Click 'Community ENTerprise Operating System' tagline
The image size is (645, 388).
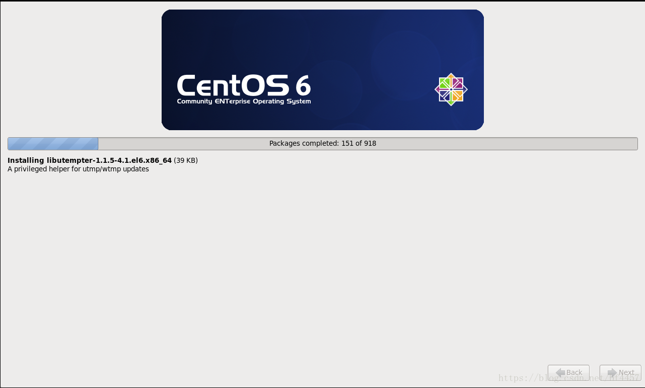[x=244, y=102]
